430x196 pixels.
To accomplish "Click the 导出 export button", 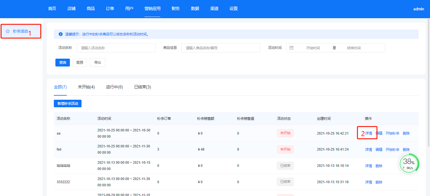I will coord(98,62).
